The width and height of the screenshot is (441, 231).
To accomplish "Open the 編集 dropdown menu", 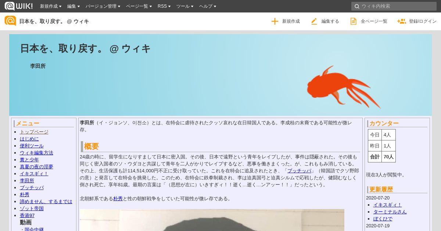I will click(73, 6).
